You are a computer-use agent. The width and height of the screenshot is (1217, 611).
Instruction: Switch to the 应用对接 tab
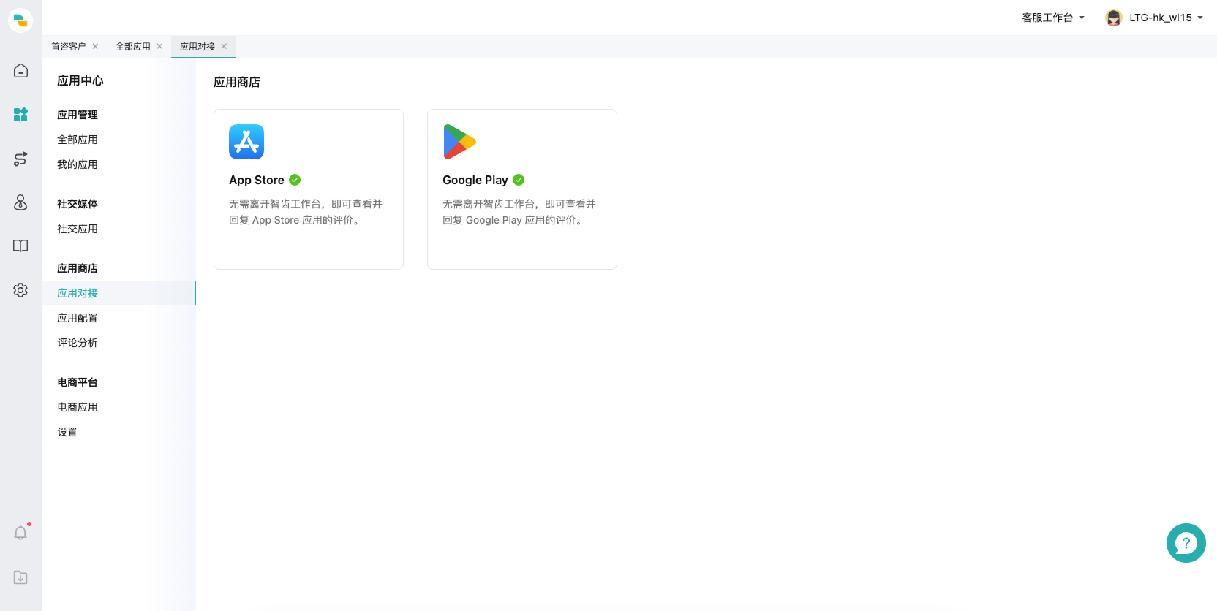click(x=197, y=46)
